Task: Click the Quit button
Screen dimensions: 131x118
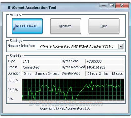Action: pyautogui.click(x=104, y=26)
